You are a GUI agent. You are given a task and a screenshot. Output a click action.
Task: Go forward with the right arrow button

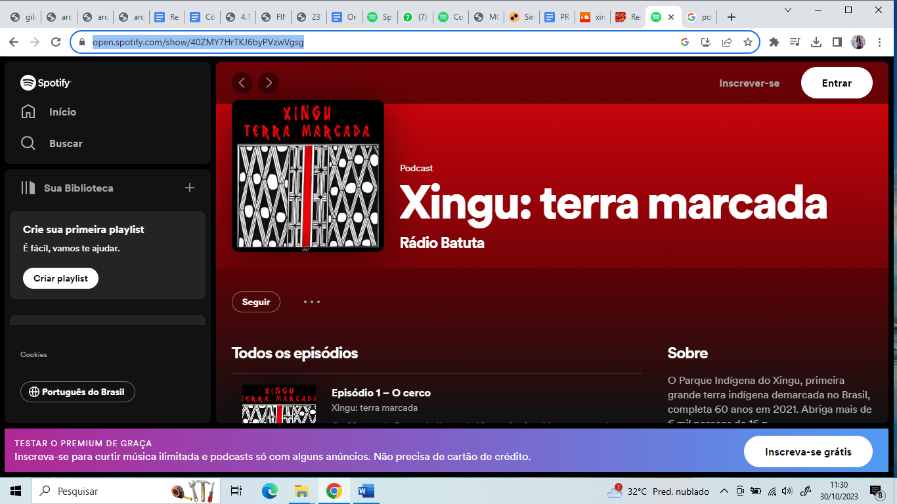click(x=269, y=83)
